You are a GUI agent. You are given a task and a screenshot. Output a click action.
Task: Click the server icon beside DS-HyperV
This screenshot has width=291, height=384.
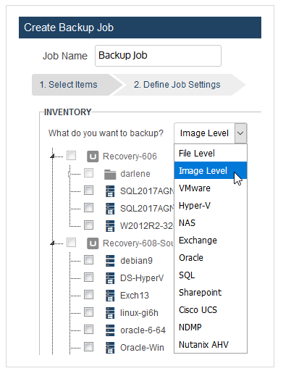(110, 278)
